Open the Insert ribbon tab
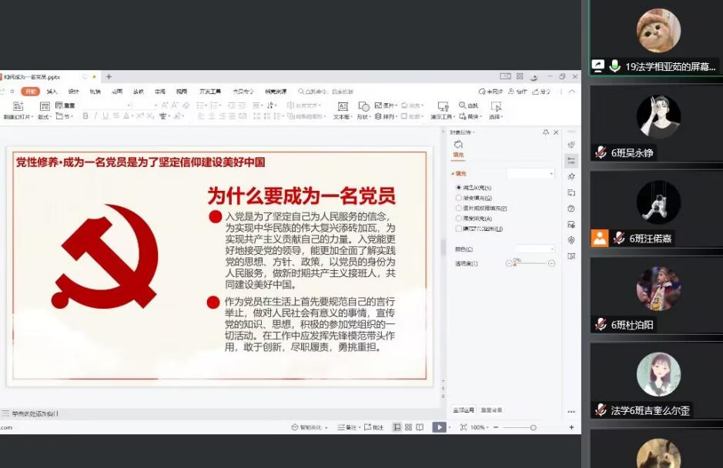Image resolution: width=723 pixels, height=468 pixels. point(52,92)
